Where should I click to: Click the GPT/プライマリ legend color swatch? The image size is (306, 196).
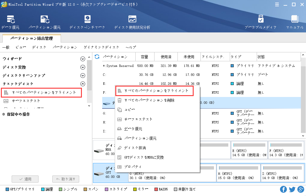coord(7,189)
